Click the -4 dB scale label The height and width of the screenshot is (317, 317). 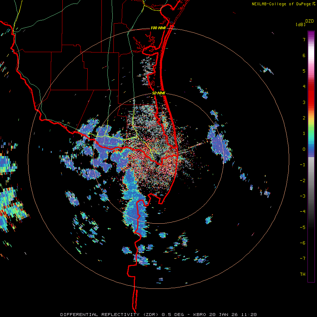pyautogui.click(x=303, y=212)
